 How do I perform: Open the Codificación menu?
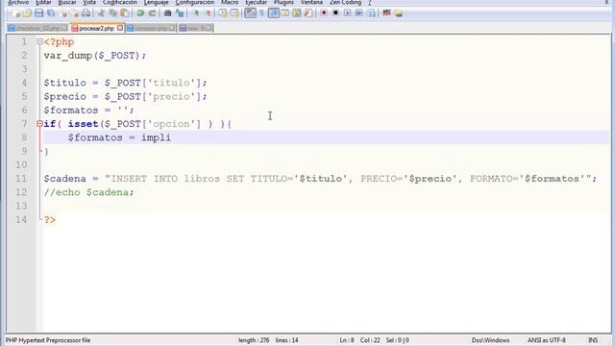(120, 2)
